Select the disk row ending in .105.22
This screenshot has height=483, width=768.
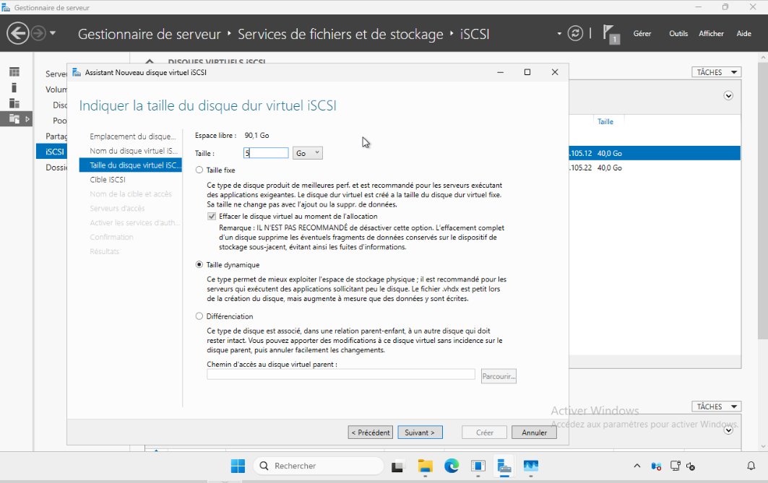[655, 167]
